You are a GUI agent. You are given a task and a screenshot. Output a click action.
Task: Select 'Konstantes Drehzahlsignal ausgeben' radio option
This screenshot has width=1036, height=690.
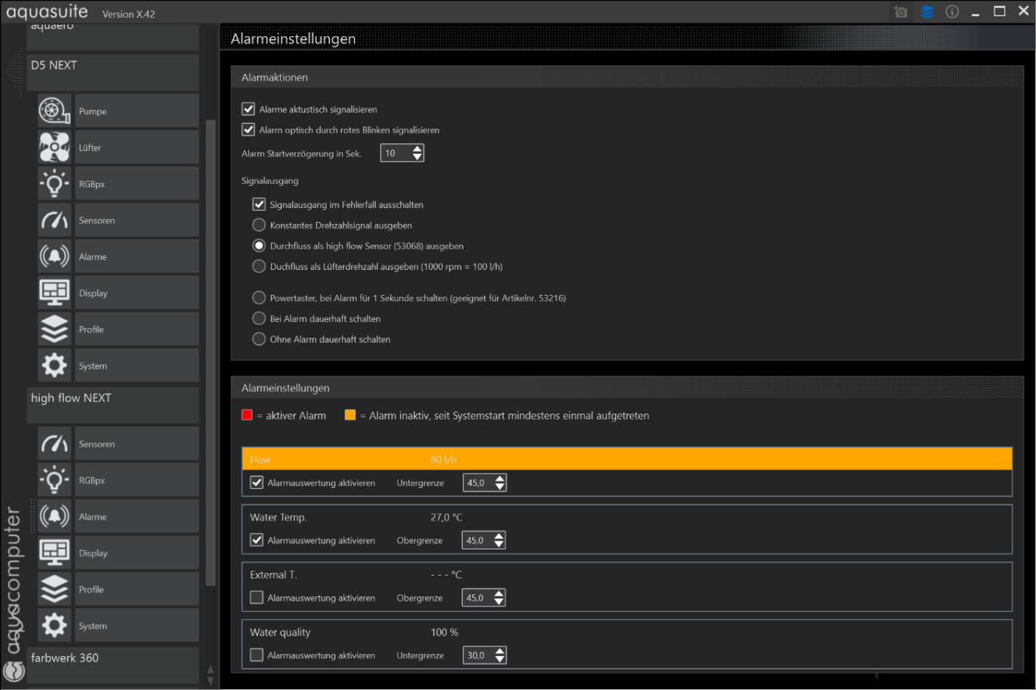pos(259,225)
